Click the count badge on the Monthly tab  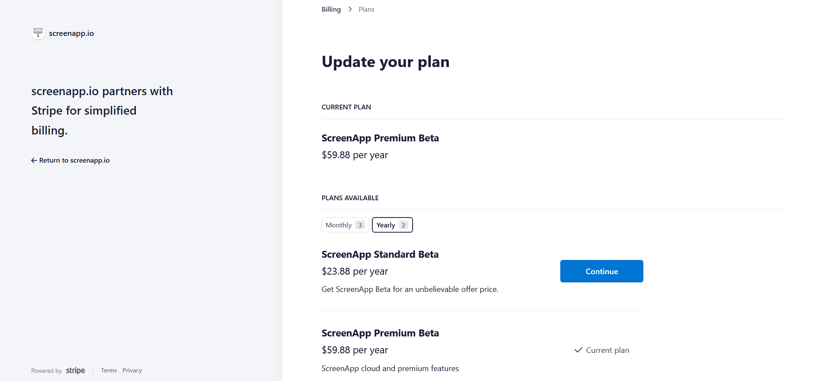[360, 225]
